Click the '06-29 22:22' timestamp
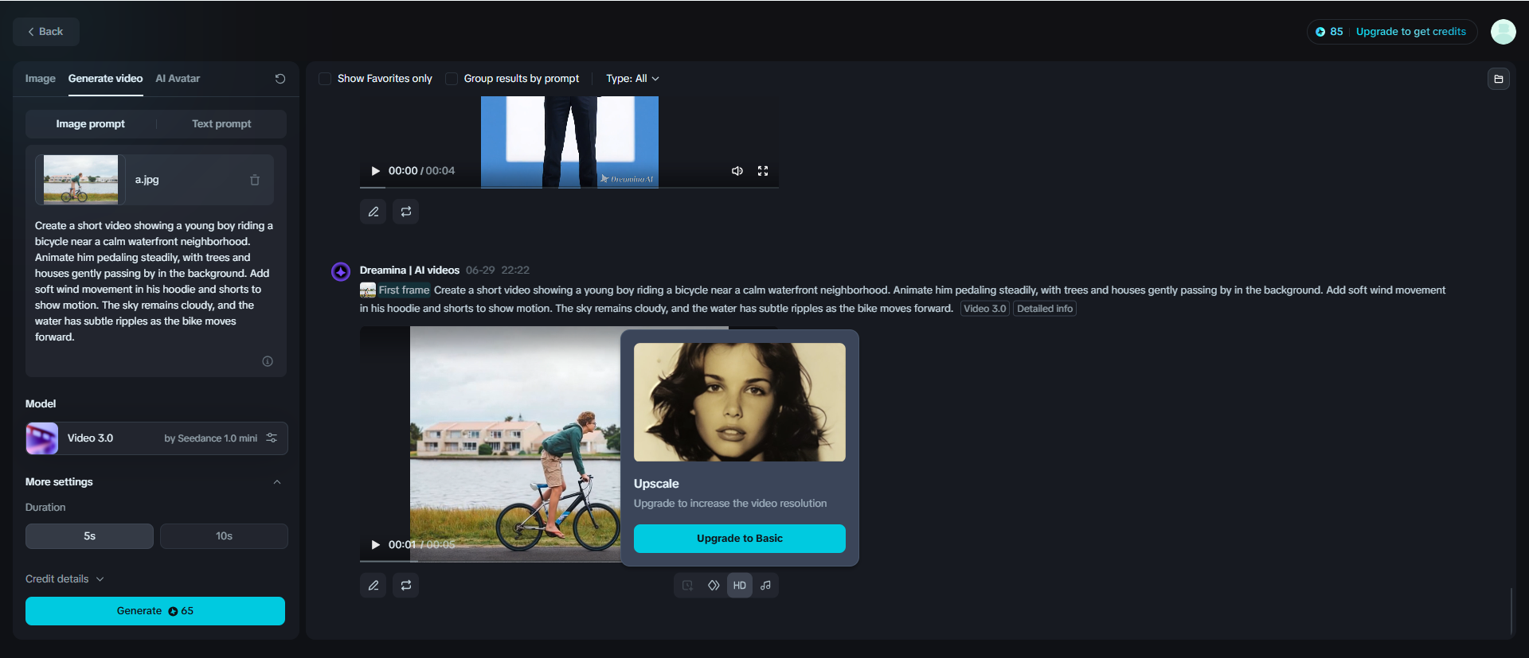The width and height of the screenshot is (1529, 658). tap(498, 271)
